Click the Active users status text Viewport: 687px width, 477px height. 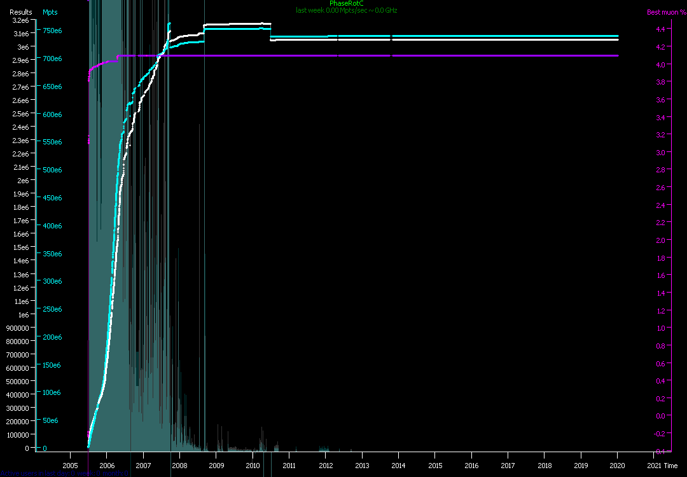[64, 473]
